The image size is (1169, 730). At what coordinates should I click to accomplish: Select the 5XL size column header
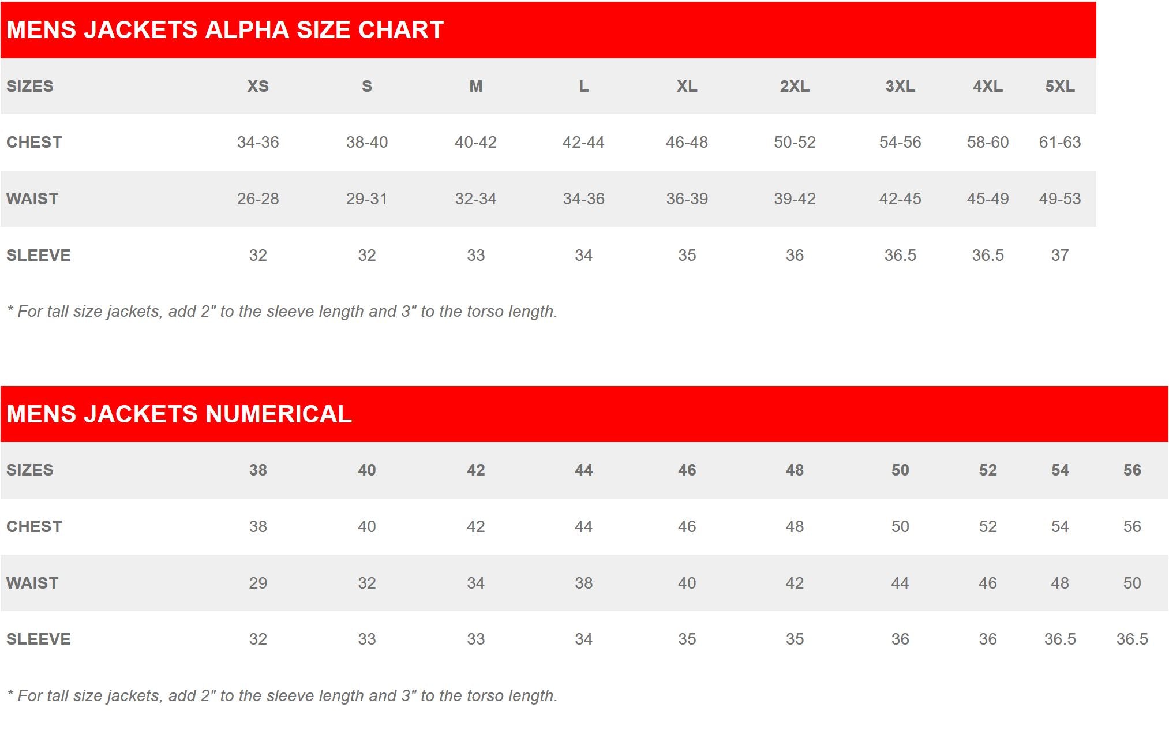pos(1060,87)
